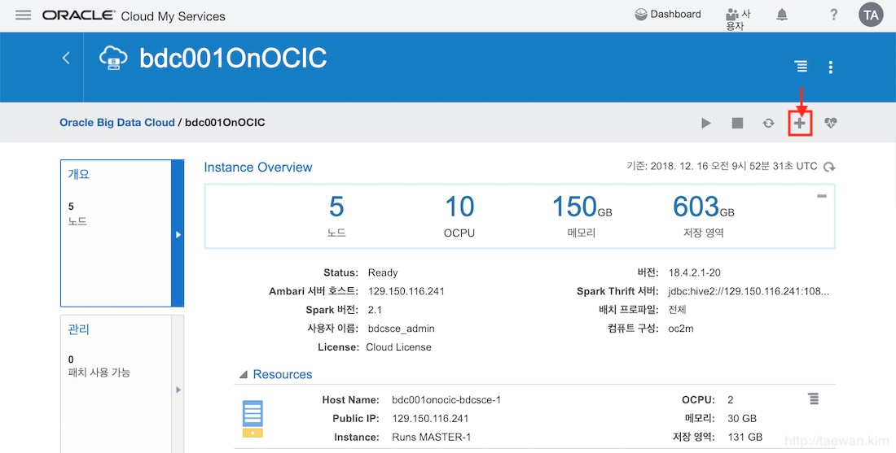Expand the 관리 tile arrow
Image resolution: width=896 pixels, height=453 pixels.
(x=178, y=390)
